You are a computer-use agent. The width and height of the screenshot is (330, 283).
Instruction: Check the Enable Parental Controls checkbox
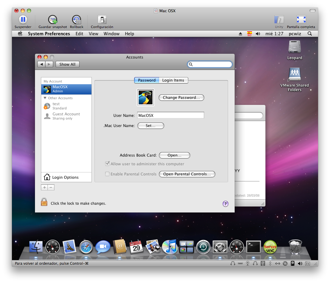(107, 174)
